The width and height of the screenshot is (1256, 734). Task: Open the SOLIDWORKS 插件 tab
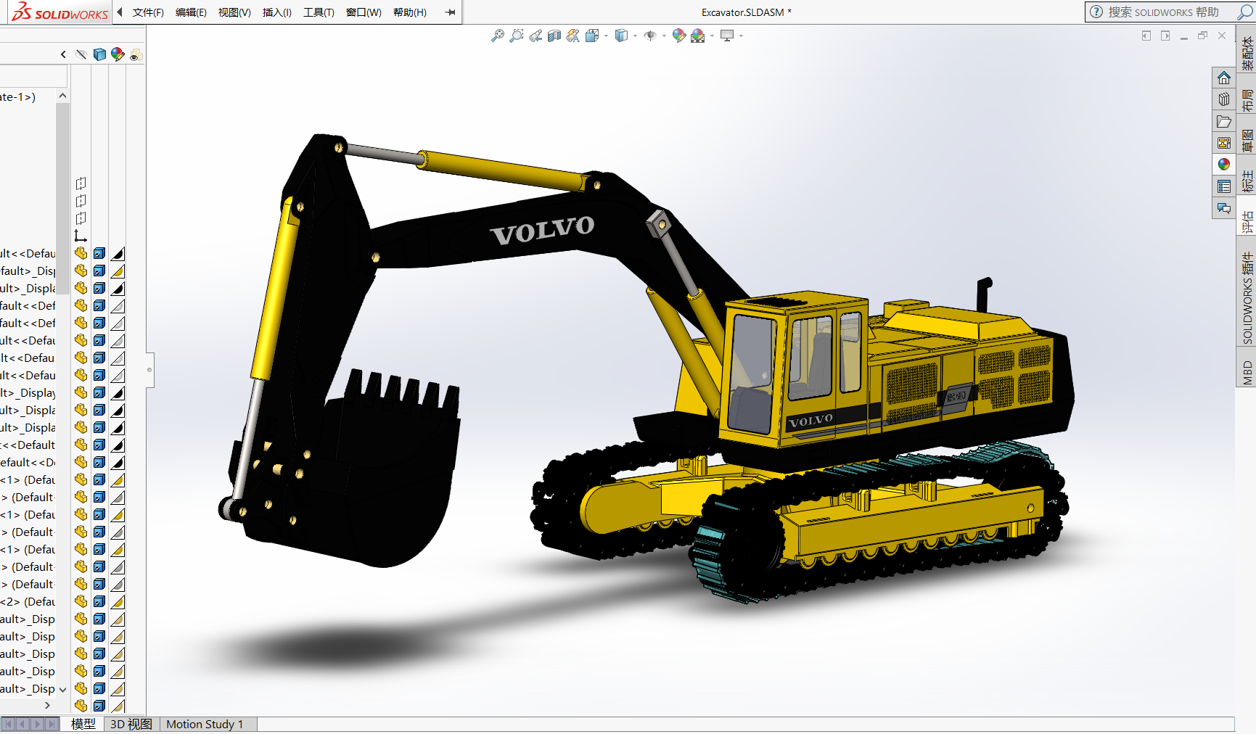[x=1247, y=298]
